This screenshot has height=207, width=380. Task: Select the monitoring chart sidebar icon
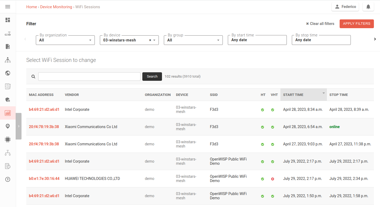(x=8, y=113)
